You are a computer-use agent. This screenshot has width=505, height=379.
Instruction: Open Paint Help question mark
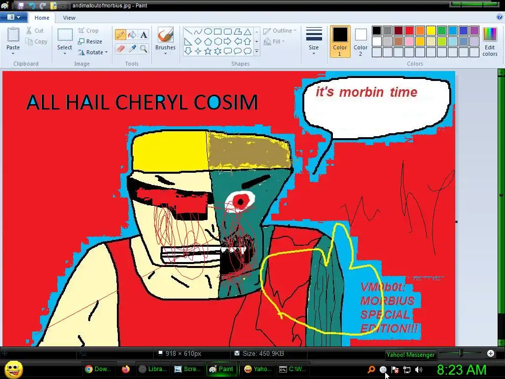500,17
